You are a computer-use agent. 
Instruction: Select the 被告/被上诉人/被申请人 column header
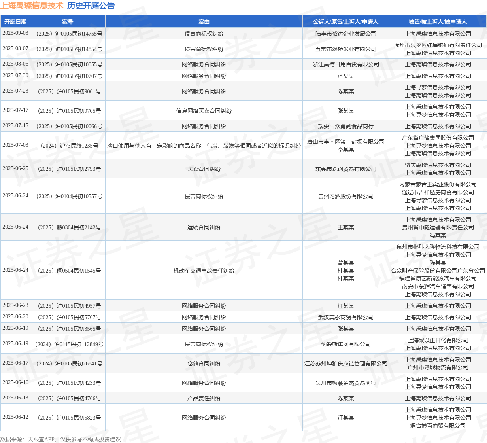point(438,22)
